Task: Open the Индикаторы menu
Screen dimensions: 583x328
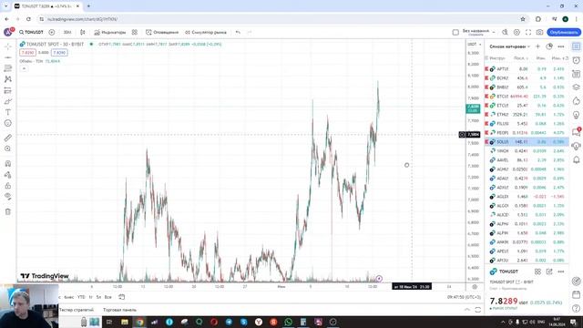Action: [x=109, y=33]
